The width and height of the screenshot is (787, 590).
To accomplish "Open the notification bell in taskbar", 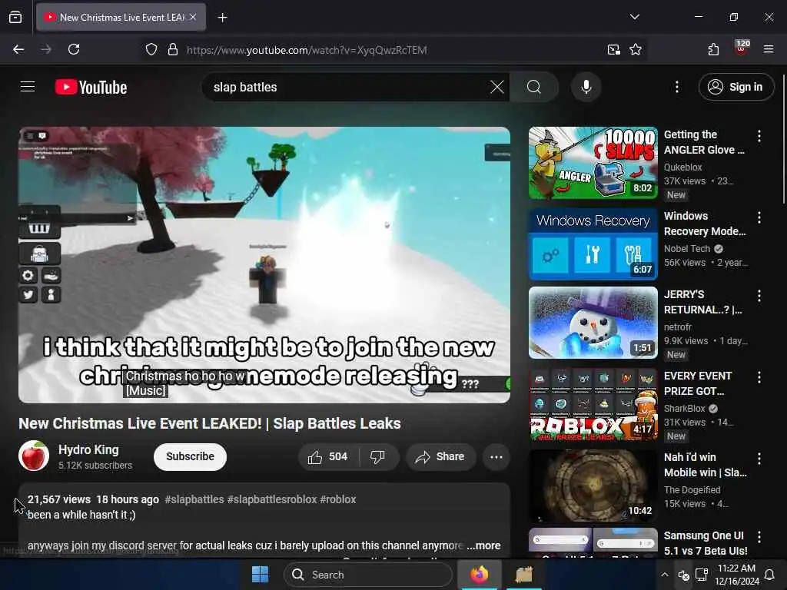I will (x=769, y=575).
